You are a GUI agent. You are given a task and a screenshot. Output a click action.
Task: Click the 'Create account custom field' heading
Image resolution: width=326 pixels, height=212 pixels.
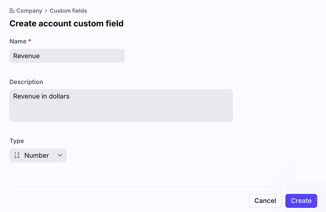coord(66,24)
